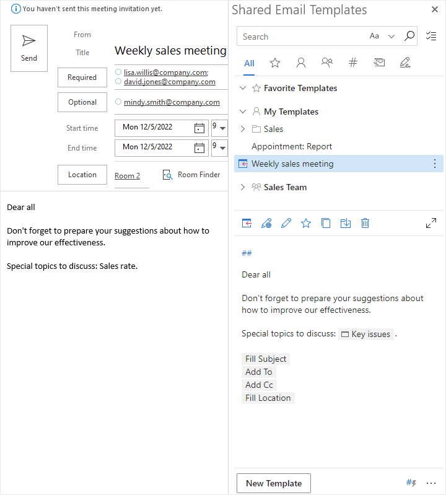Click the Search field in templates pane
This screenshot has height=495, width=446.
(302, 37)
